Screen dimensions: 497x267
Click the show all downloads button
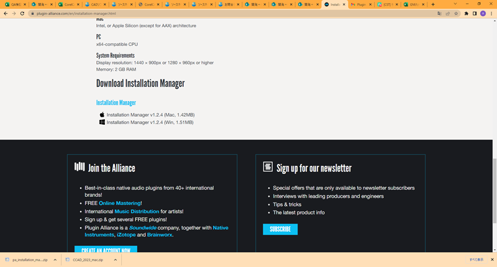(x=476, y=260)
